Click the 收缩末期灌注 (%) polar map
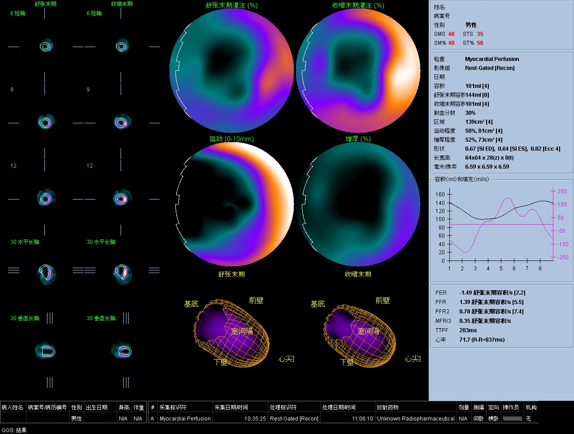The height and width of the screenshot is (434, 574). point(358,70)
